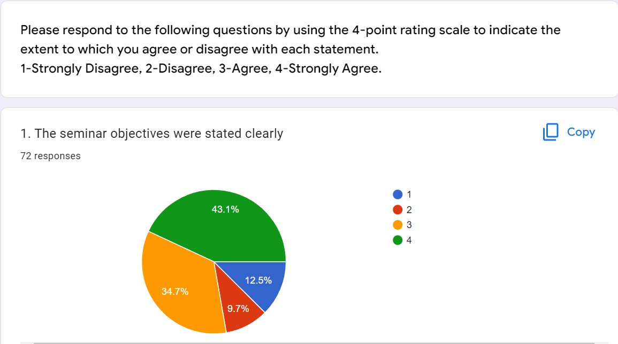Viewport: 618px width, 344px height.
Task: Click the legend number '2' label
Action: point(409,209)
